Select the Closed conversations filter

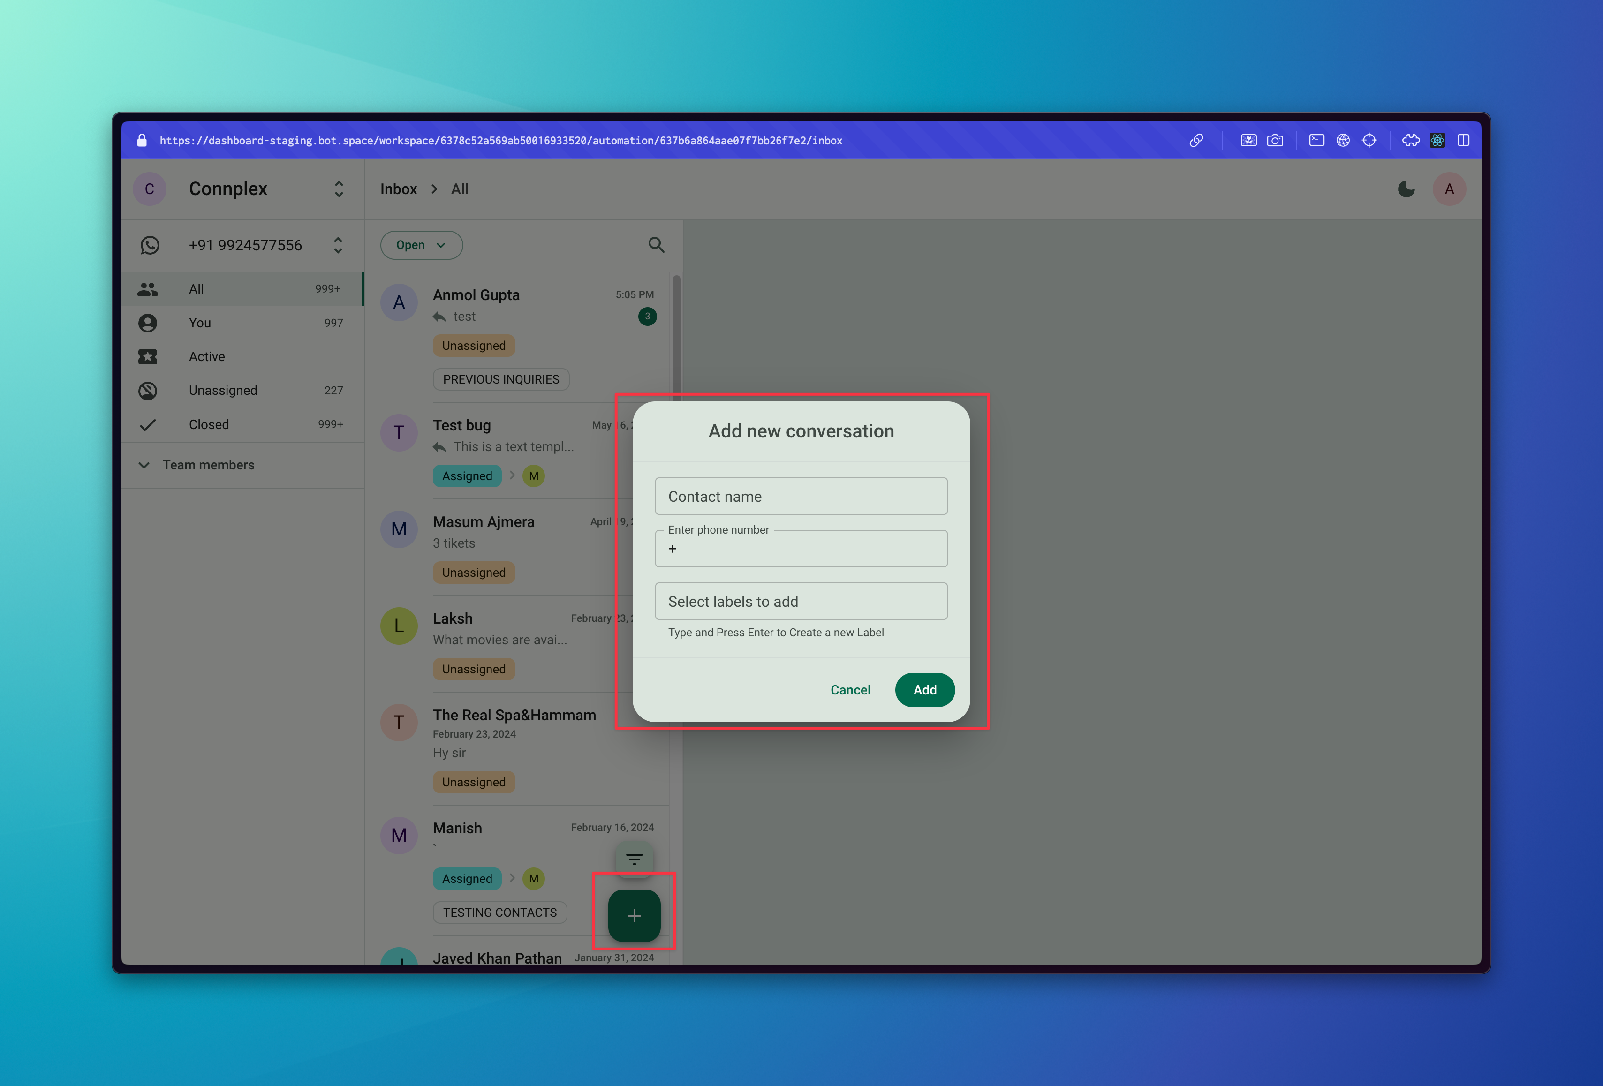click(x=208, y=424)
